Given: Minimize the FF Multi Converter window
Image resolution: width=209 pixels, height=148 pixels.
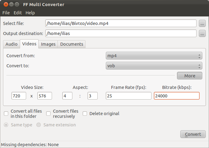Looking at the screenshot, I should point(11,5).
